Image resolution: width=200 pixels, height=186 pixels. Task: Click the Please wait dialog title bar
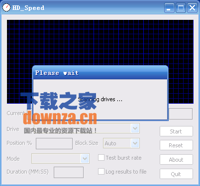click(x=100, y=73)
